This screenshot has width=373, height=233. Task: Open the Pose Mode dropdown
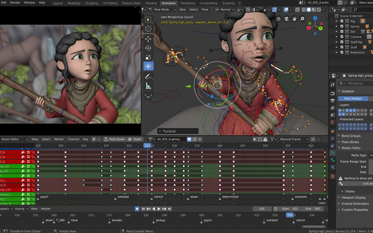[162, 10]
